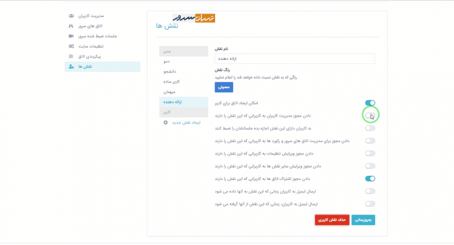Click the sliders icon for پیکربندی اتاق
The height and width of the screenshot is (245, 454).
point(71,57)
